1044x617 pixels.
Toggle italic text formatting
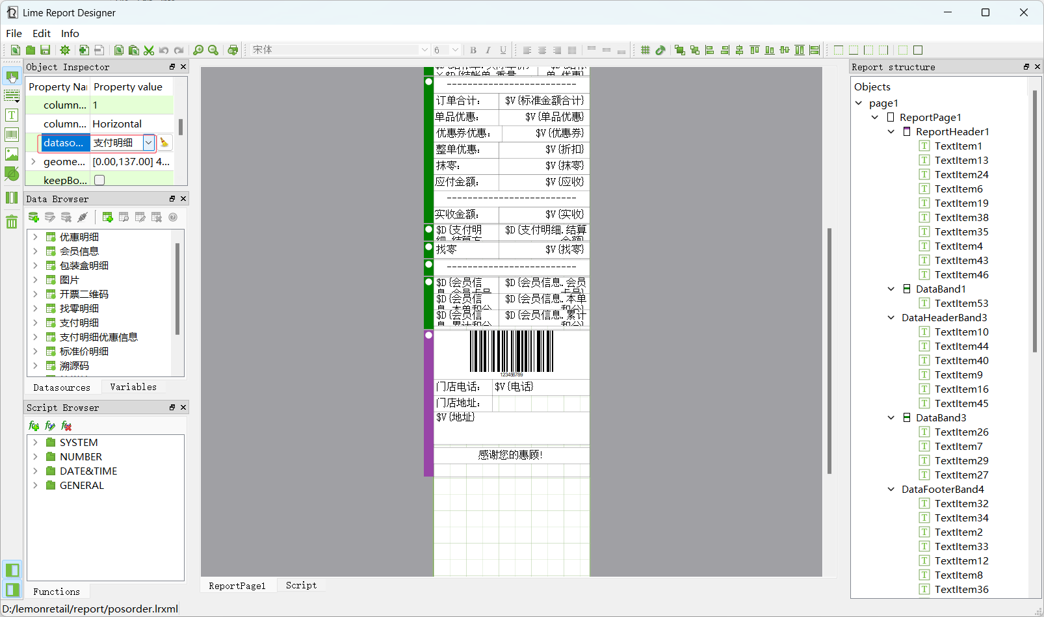pyautogui.click(x=488, y=50)
